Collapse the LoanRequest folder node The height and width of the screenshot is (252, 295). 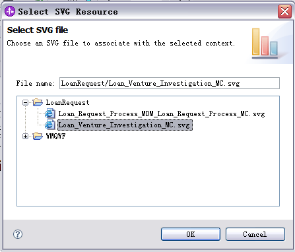pyautogui.click(x=26, y=103)
